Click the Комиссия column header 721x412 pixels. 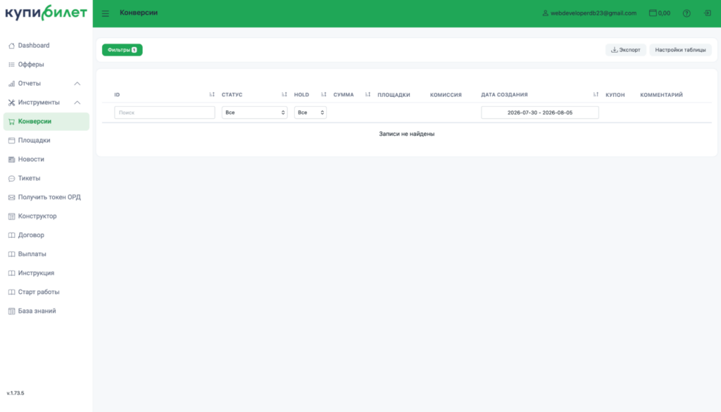(446, 95)
